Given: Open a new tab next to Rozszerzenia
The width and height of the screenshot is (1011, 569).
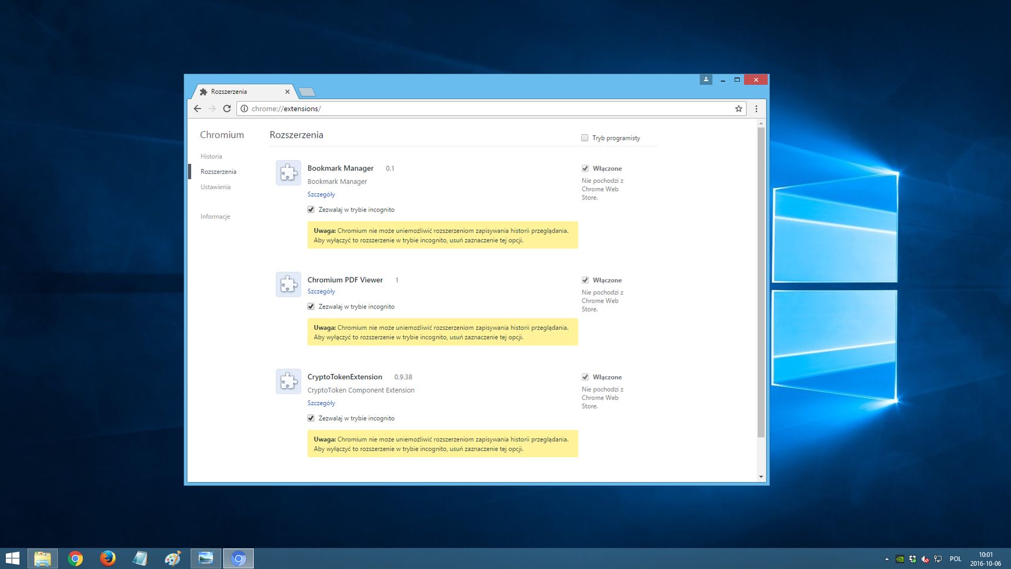Looking at the screenshot, I should (307, 92).
